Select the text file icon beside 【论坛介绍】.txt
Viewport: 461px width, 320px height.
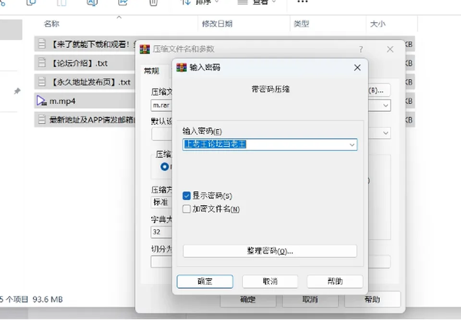point(42,63)
